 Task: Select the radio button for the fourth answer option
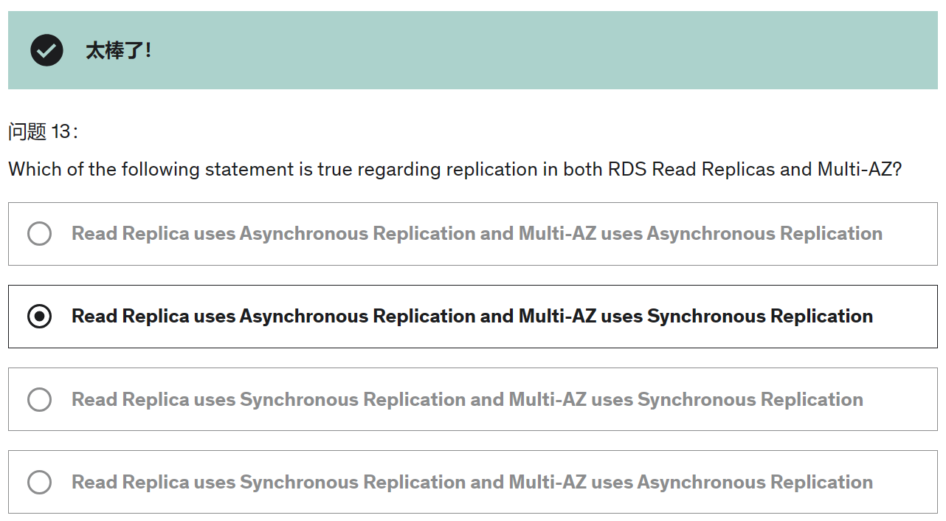coord(39,483)
